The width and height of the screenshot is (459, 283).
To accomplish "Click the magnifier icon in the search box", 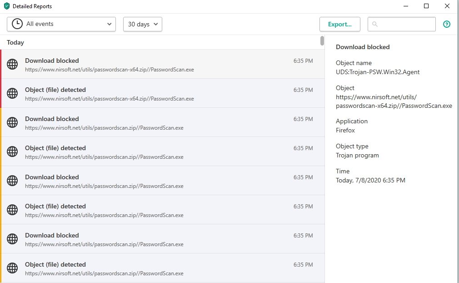I will click(375, 24).
